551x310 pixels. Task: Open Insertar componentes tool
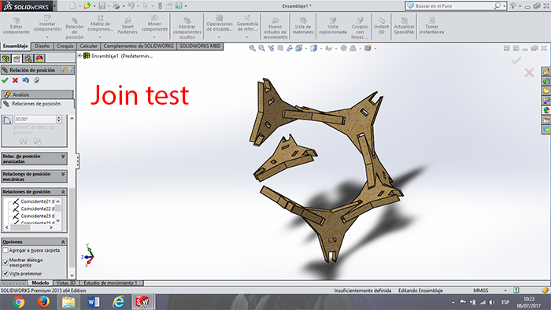(47, 23)
